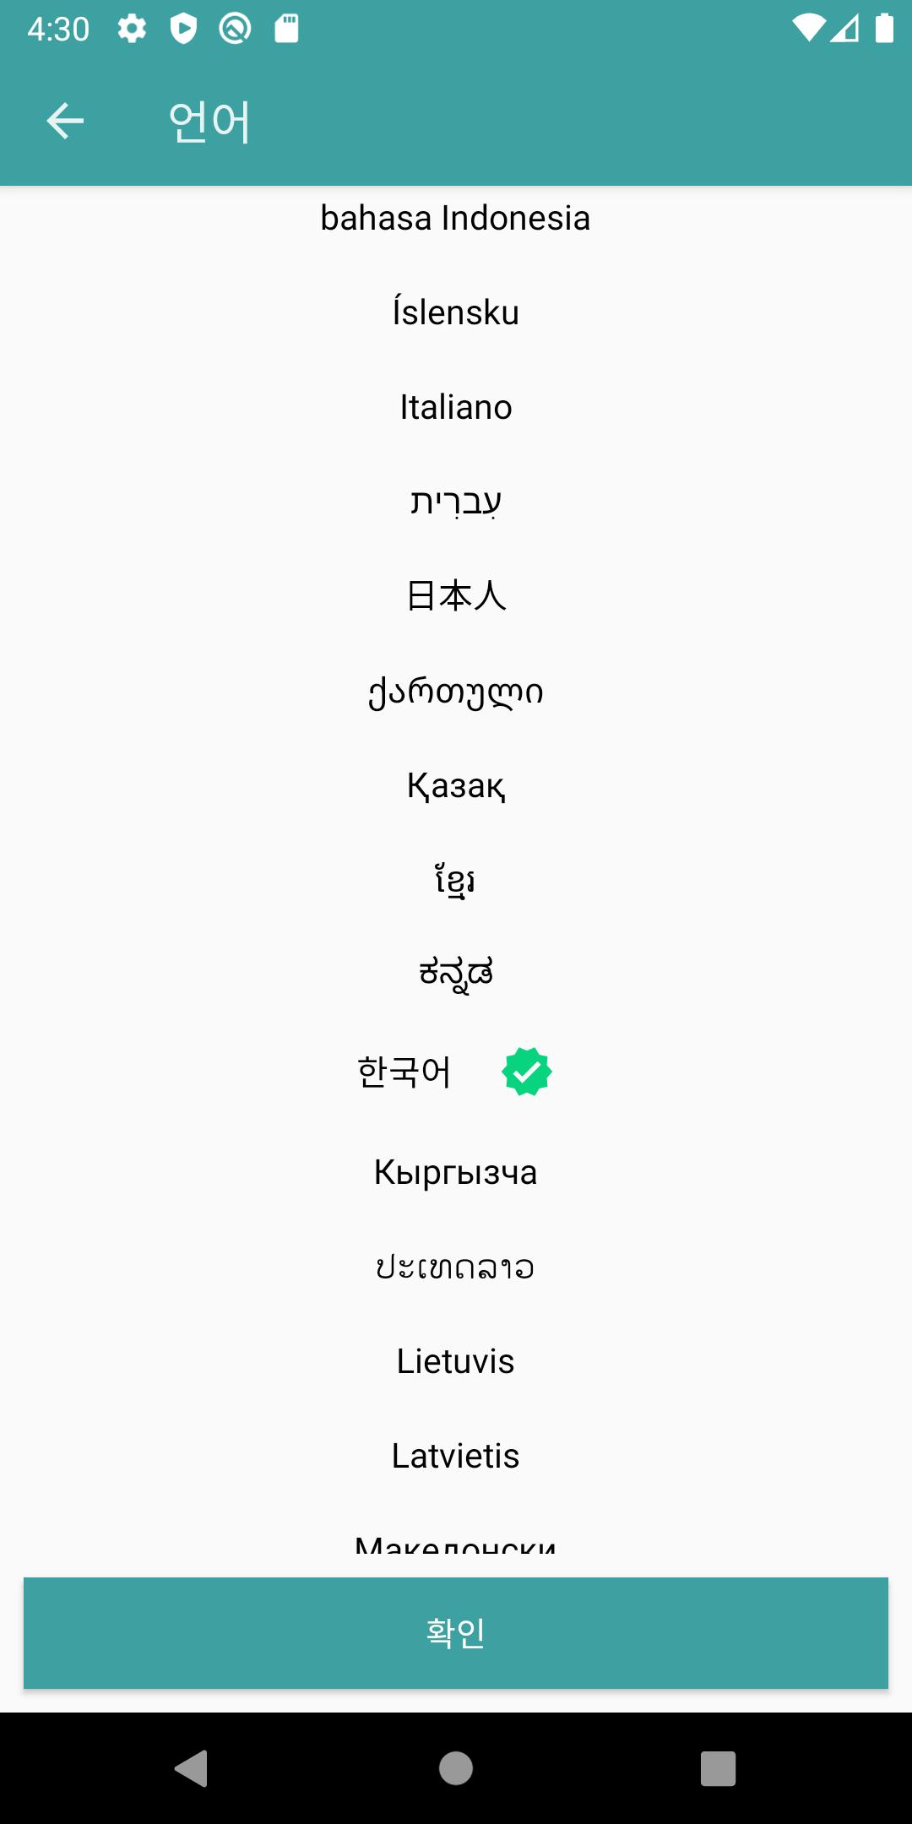Choose Қазақ language entry
The width and height of the screenshot is (912, 1824).
click(x=456, y=785)
